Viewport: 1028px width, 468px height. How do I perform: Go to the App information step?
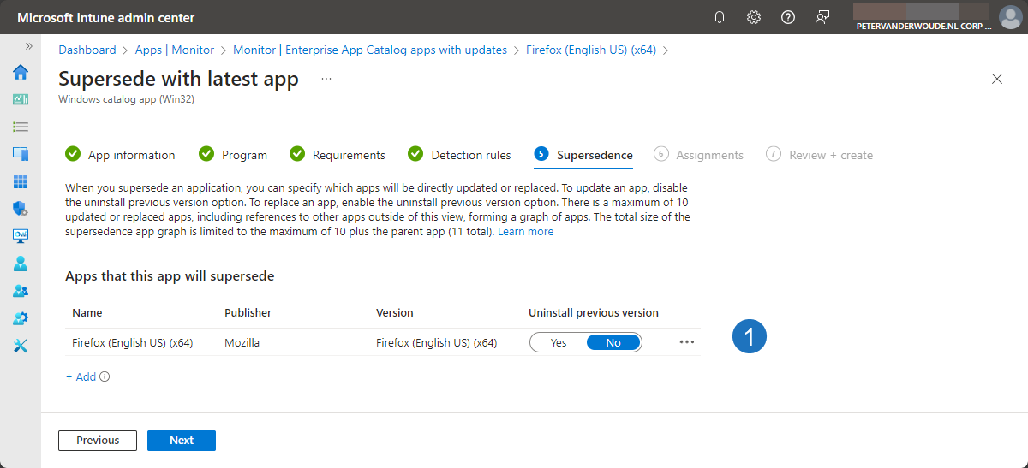pos(131,155)
